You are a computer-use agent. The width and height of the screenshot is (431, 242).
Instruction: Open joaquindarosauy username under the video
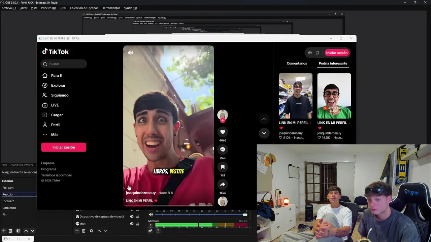[141, 193]
